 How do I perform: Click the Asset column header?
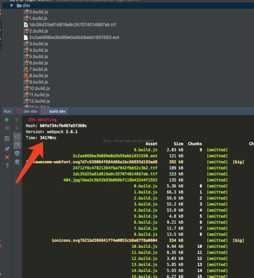tap(151, 144)
